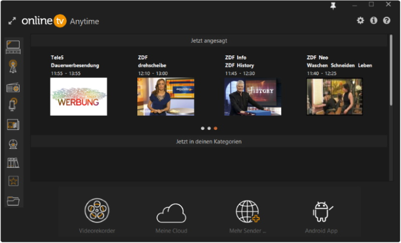
Task: Open the newspaper sidebar icon
Action: pos(13,125)
